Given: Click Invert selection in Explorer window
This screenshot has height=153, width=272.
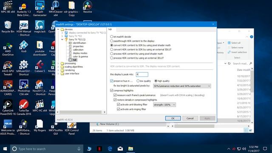Looking at the screenshot, I should [237, 52].
